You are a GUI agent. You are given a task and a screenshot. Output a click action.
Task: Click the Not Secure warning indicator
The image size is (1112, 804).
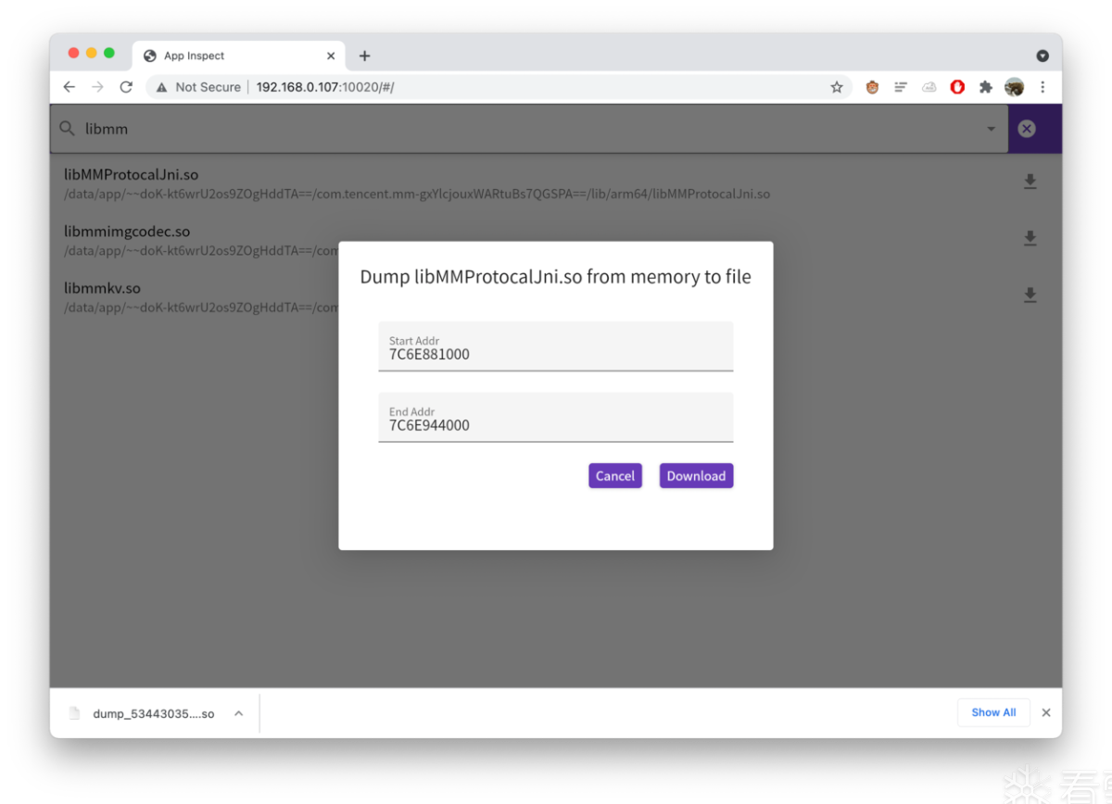pyautogui.click(x=198, y=87)
